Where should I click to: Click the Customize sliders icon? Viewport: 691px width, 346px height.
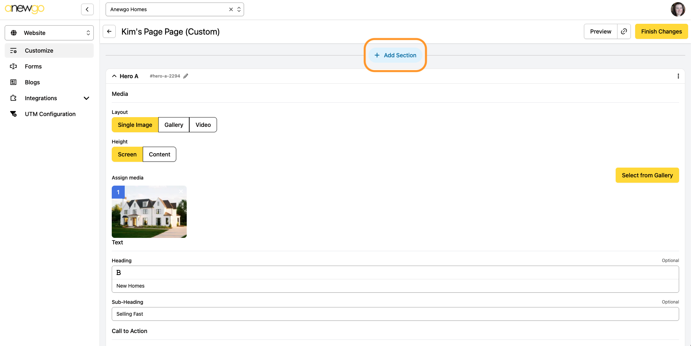tap(13, 50)
